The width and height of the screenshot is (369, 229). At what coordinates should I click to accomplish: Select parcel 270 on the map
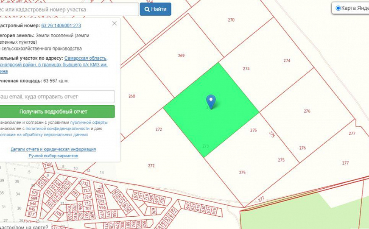[231, 20]
